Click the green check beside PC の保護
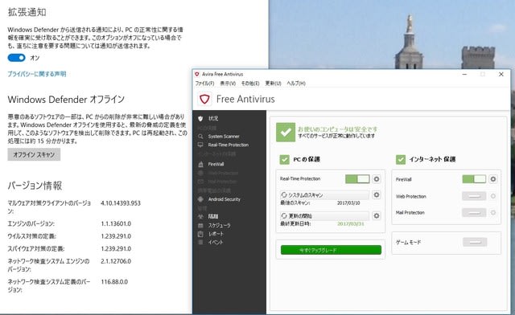 (284, 159)
